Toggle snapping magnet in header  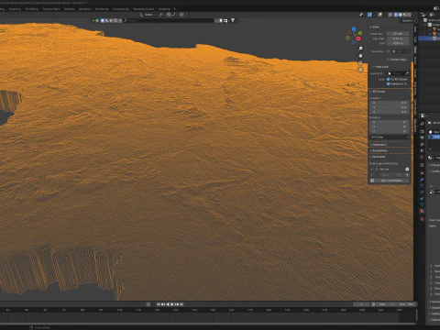click(x=169, y=15)
